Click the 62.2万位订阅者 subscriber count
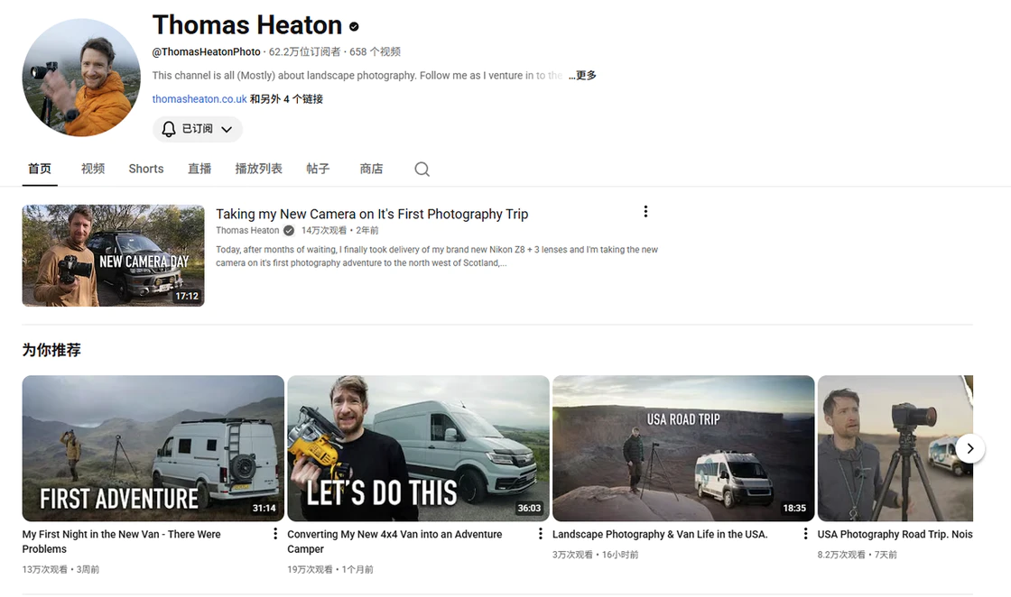 tap(304, 51)
